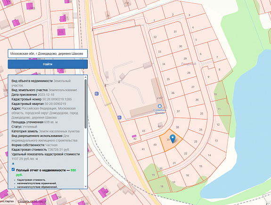Click the info panel scroll-down arrow
Screen dimensions: 271x205
[85, 187]
